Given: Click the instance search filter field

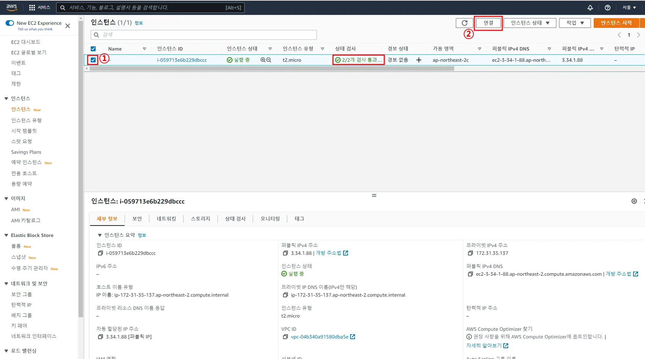Looking at the screenshot, I should (204, 35).
